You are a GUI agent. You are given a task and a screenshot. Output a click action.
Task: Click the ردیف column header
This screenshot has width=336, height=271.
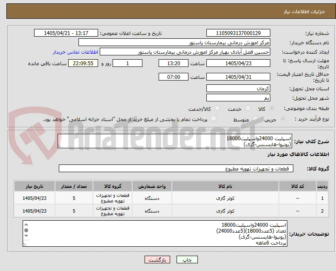(x=322, y=186)
